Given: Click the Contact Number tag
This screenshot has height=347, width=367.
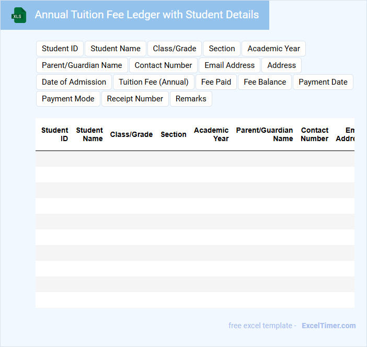Looking at the screenshot, I should pyautogui.click(x=163, y=65).
